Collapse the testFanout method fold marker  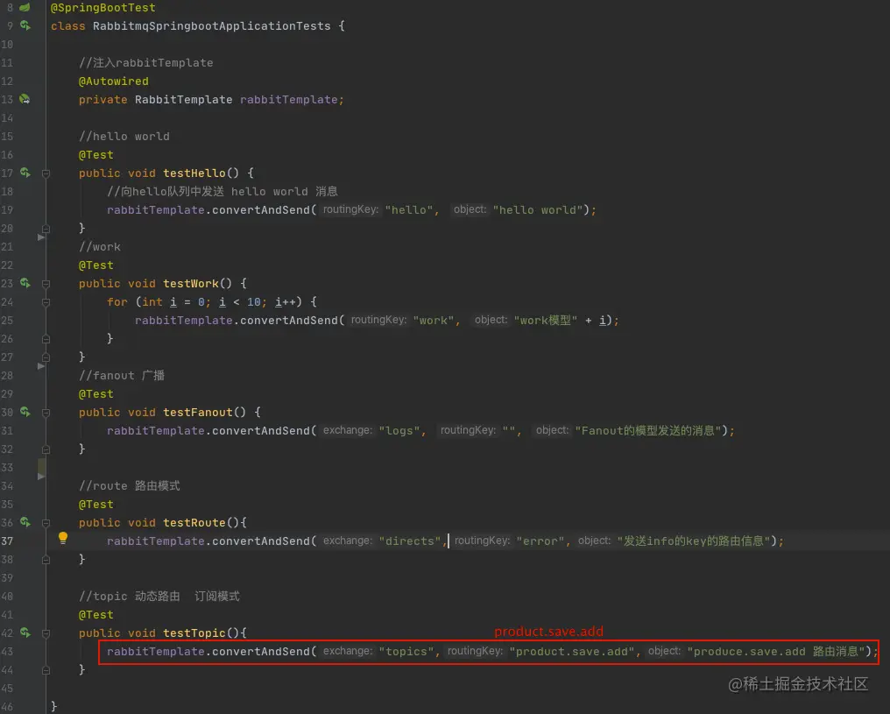point(46,413)
